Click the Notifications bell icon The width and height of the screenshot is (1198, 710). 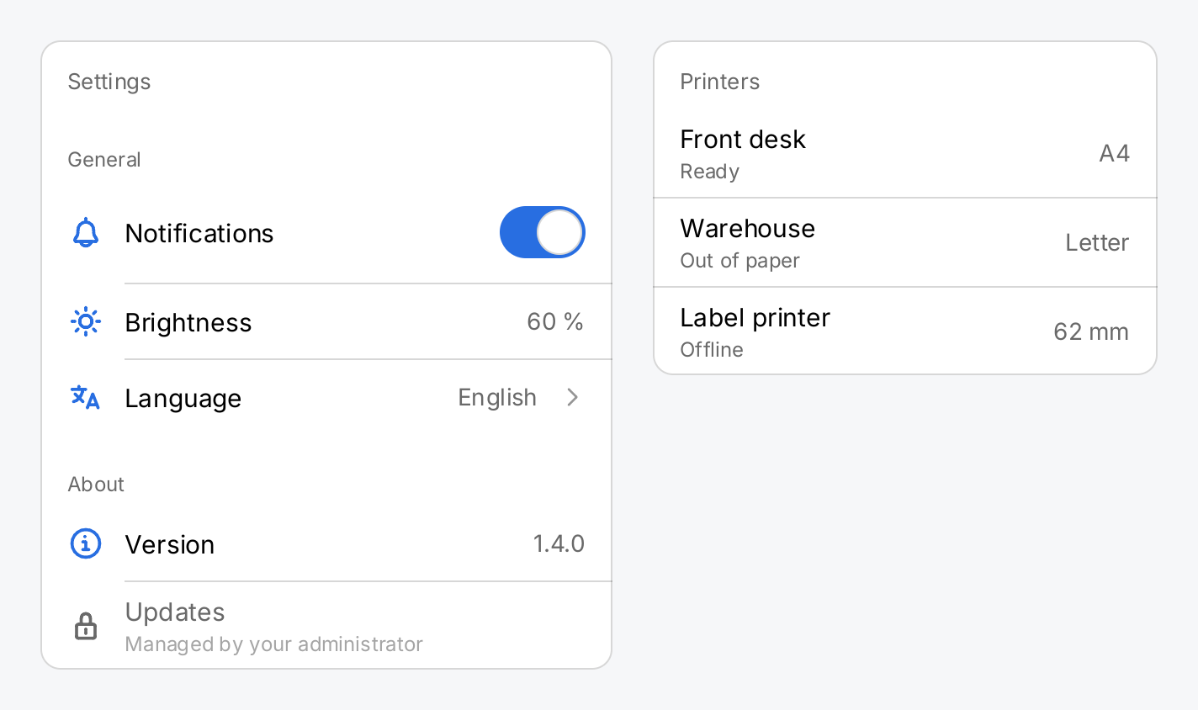[86, 233]
